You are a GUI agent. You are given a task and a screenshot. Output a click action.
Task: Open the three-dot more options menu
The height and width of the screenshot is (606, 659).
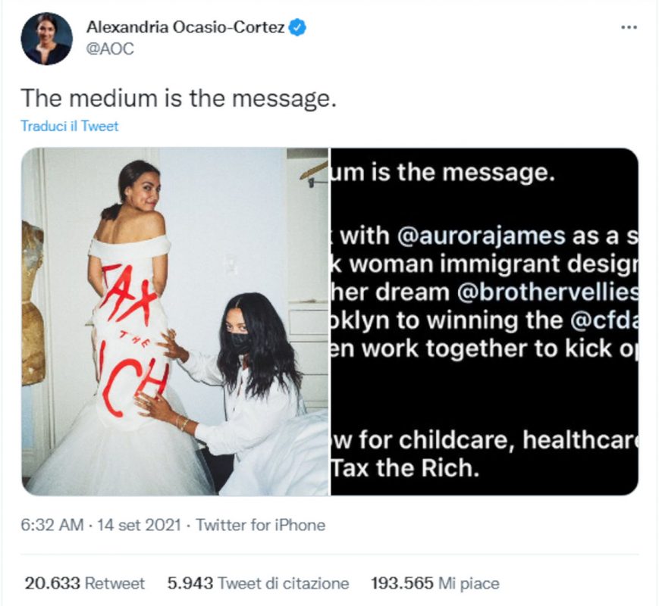pyautogui.click(x=629, y=27)
